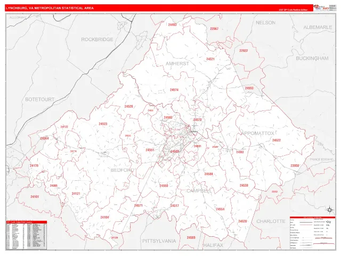Select ZIP code 24538
Image resolution: width=341 pixels, height=256 pixels.
tap(244, 185)
